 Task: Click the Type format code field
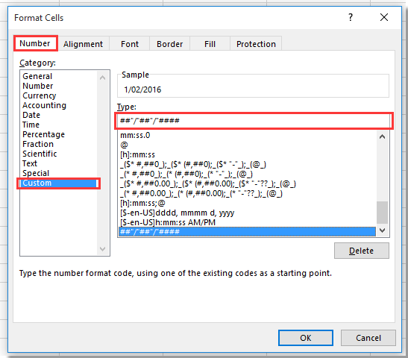tap(254, 121)
